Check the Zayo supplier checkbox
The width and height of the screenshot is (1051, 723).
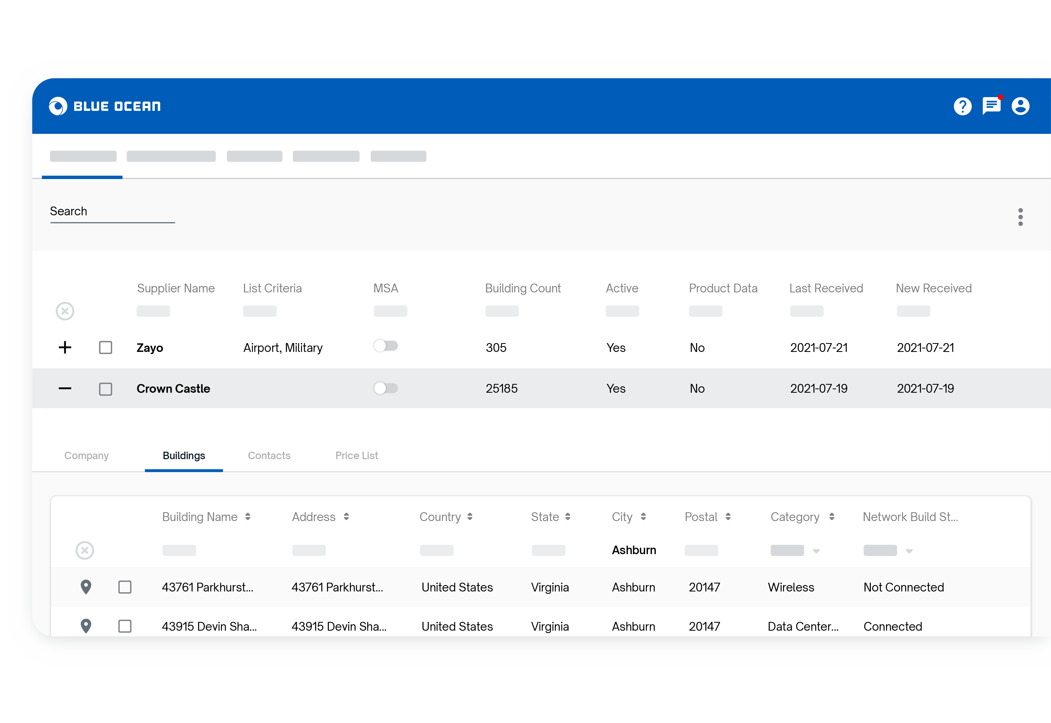[106, 348]
